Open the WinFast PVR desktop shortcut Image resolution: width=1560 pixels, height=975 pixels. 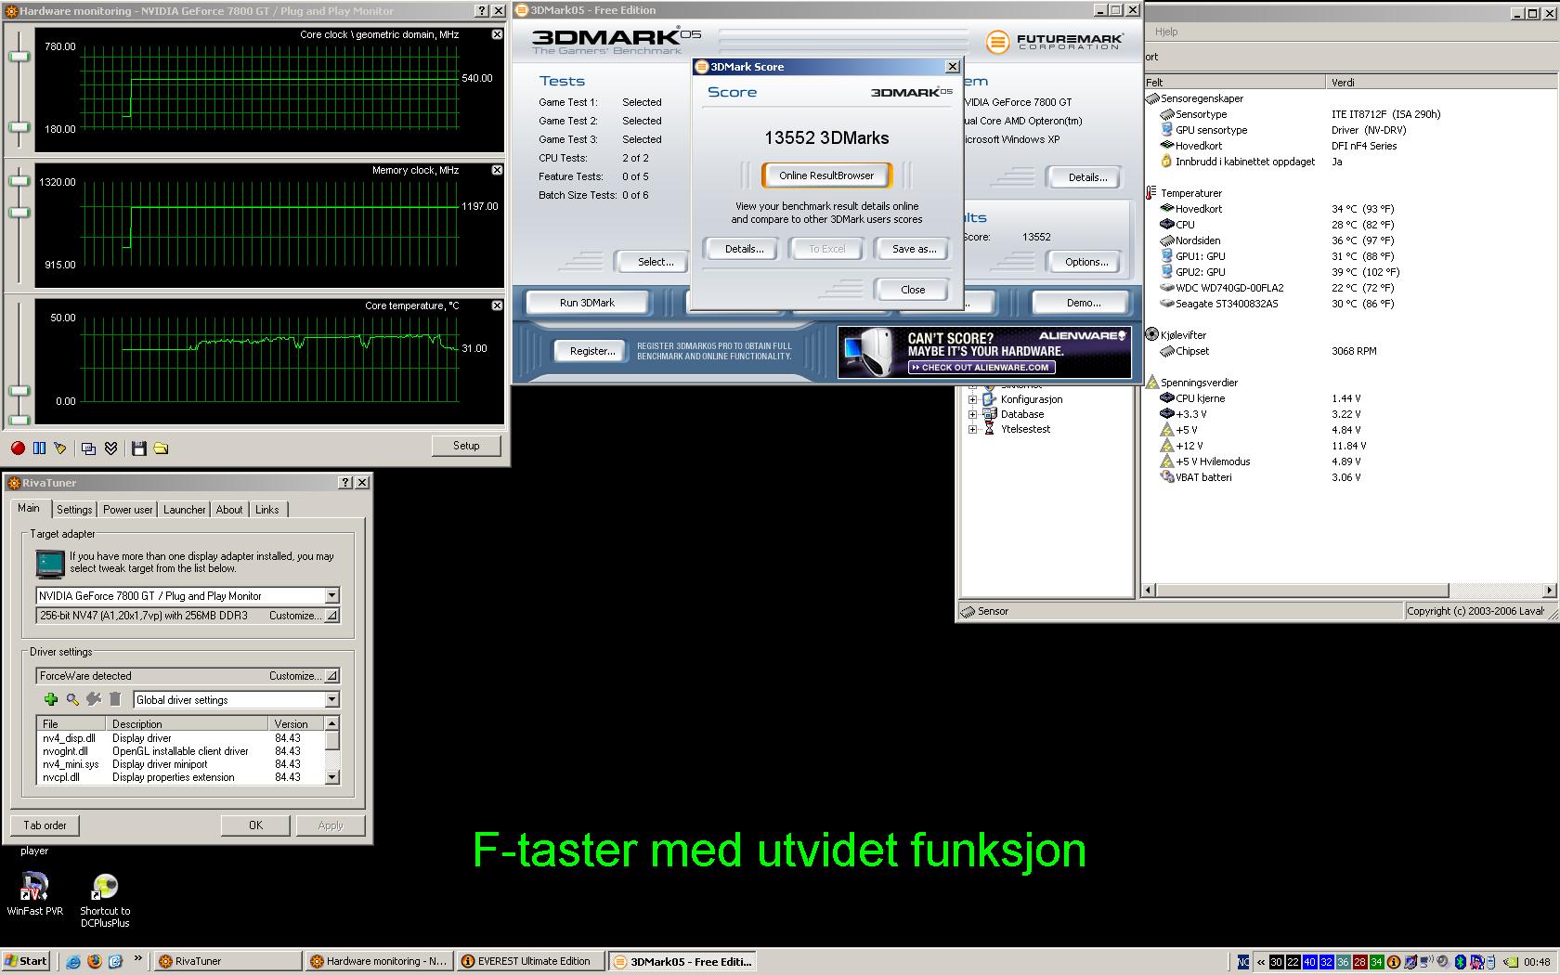coord(34,894)
